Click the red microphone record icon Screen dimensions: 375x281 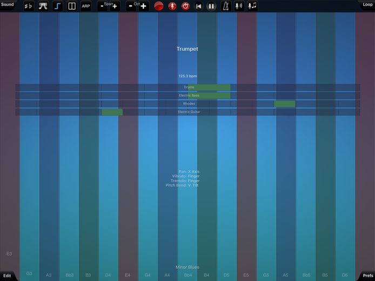coord(172,6)
